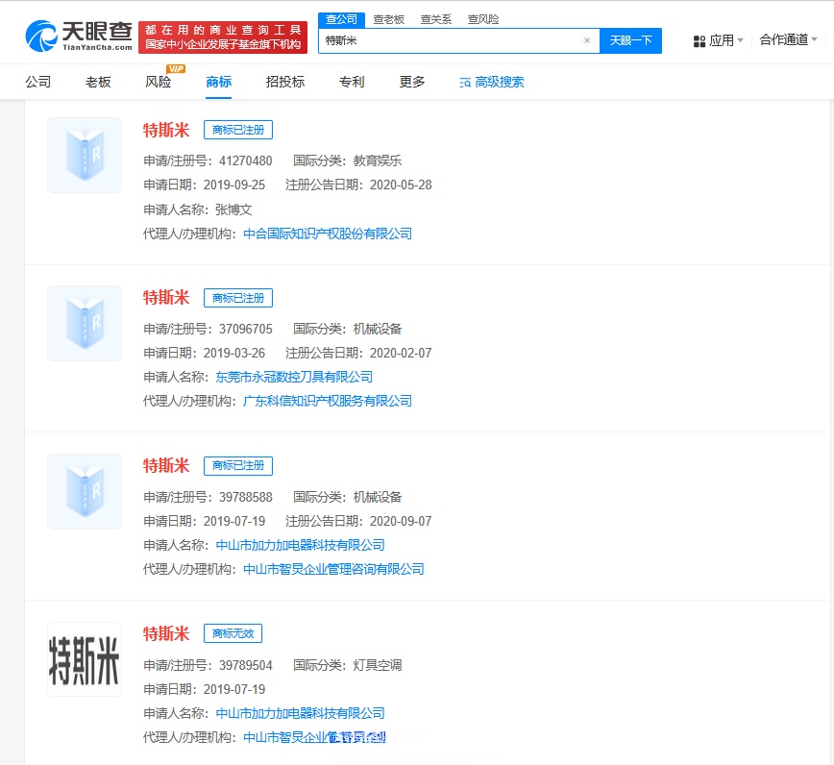Select the 查风险 search tab
Image resolution: width=834 pixels, height=765 pixels.
(483, 19)
